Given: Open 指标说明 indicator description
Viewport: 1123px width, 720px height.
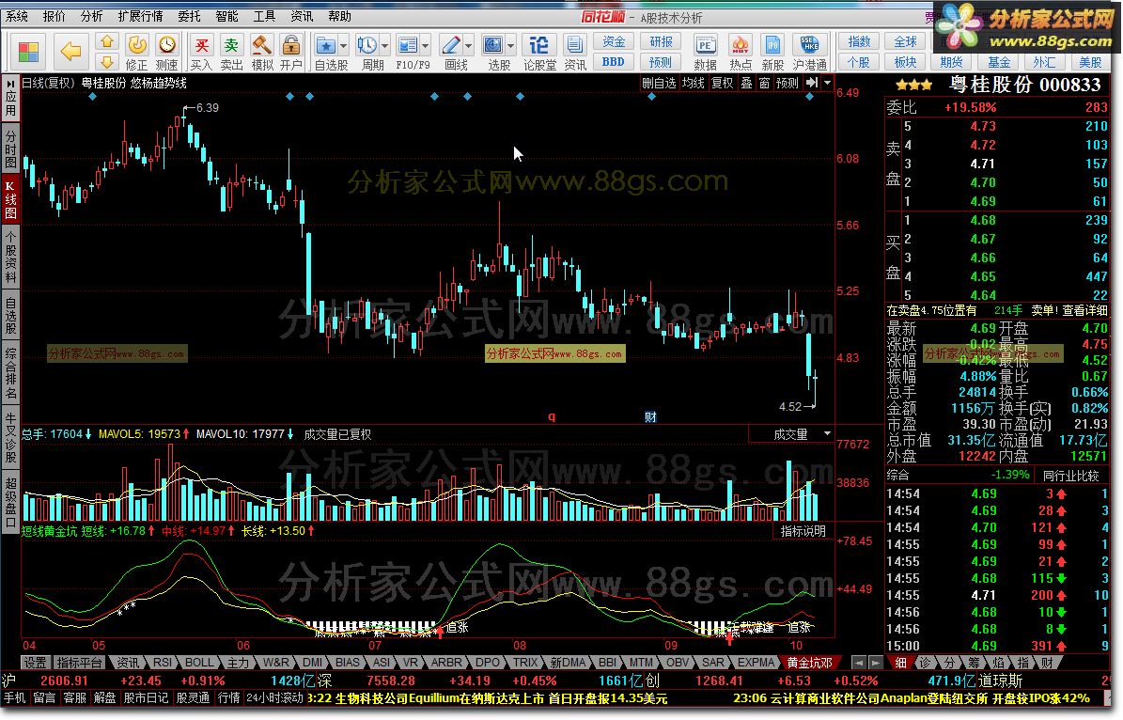Looking at the screenshot, I should tap(803, 531).
